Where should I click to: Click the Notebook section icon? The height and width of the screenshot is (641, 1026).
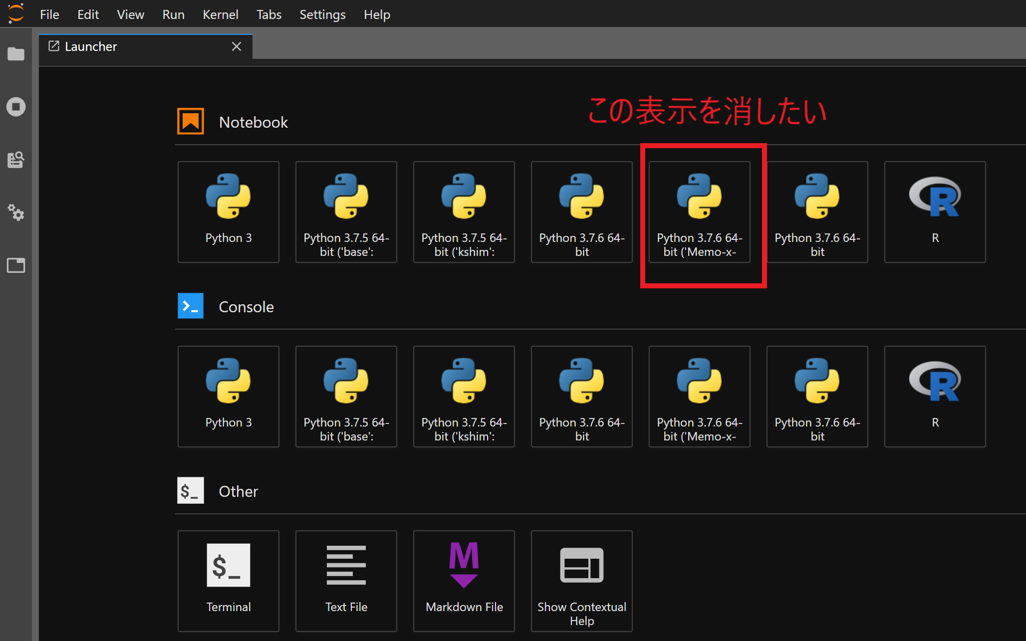tap(191, 122)
